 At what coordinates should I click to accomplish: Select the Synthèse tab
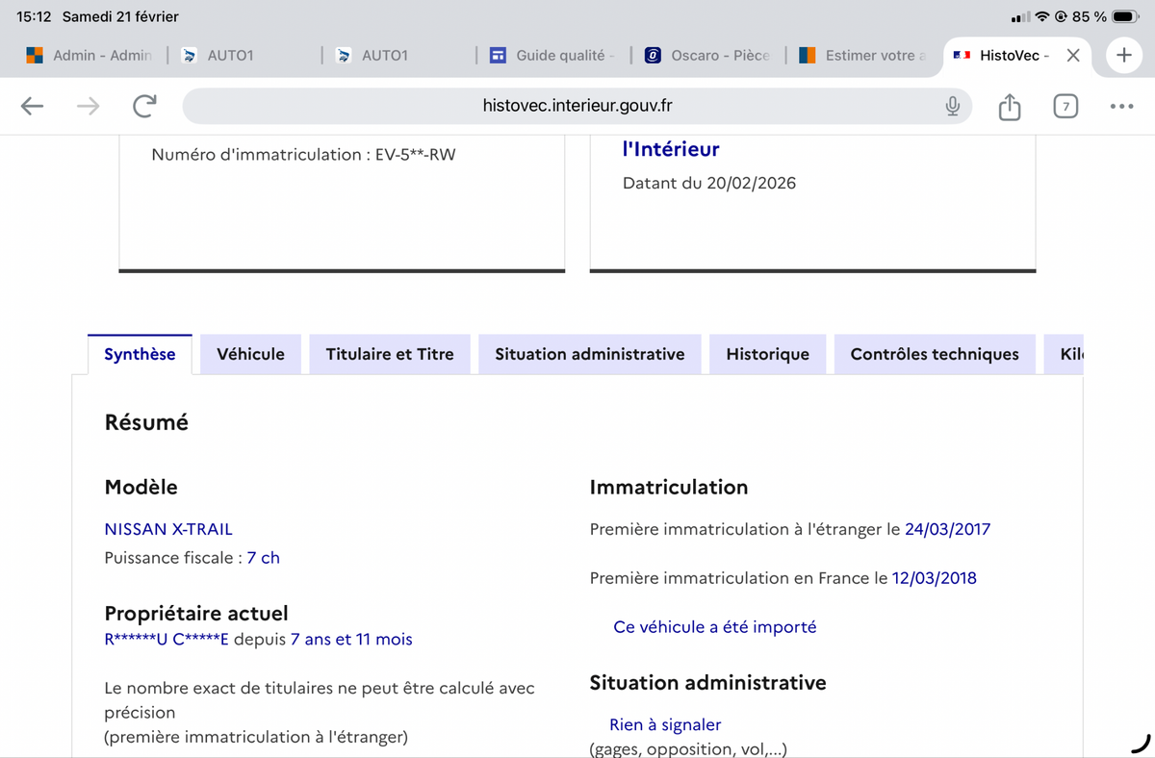140,354
